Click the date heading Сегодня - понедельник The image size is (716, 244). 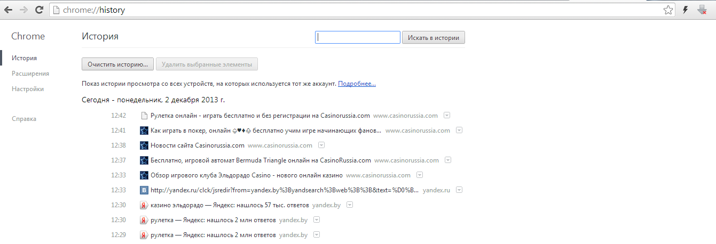[153, 100]
